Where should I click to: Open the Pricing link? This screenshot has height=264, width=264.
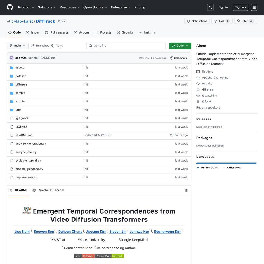tap(140, 7)
